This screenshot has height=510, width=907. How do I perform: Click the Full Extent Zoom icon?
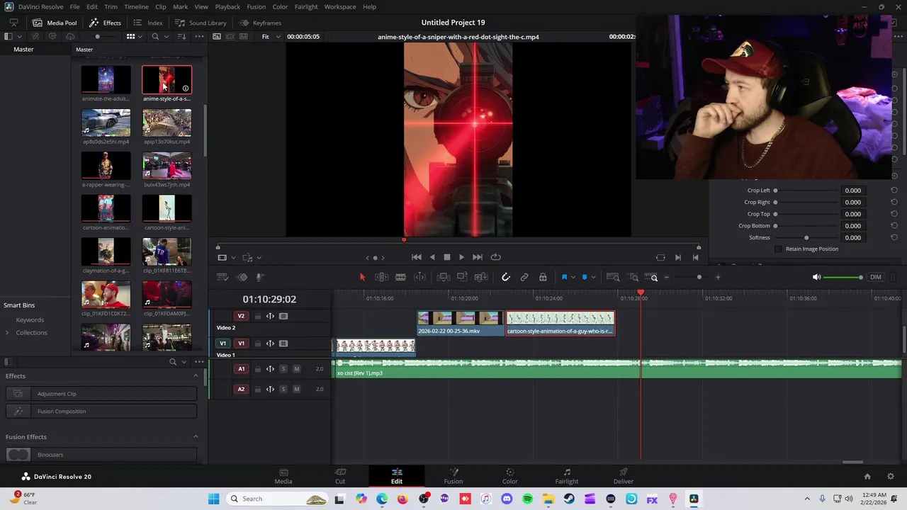click(x=613, y=277)
